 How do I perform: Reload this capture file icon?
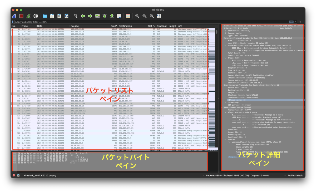(x=66, y=16)
